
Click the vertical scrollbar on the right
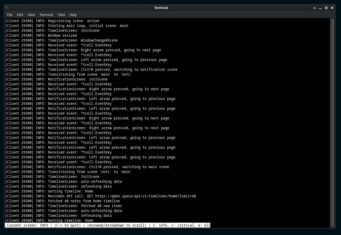point(333,122)
